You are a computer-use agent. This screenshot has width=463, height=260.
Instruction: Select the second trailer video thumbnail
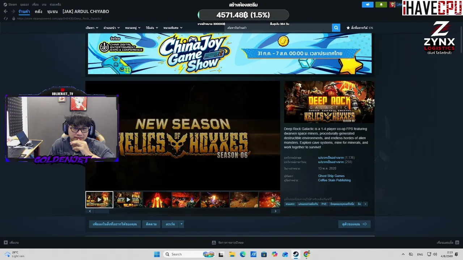(128, 200)
